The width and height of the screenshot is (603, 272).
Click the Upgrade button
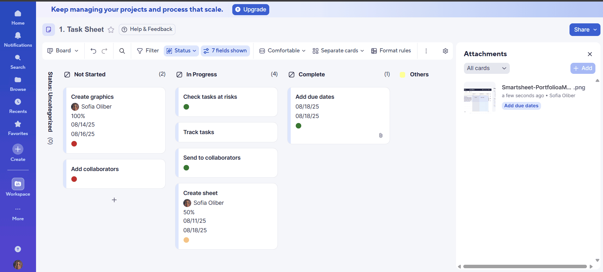(251, 9)
